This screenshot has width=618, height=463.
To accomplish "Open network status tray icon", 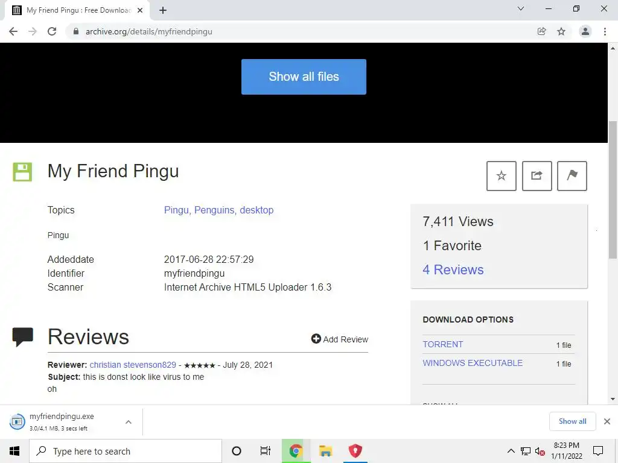I will (x=526, y=451).
